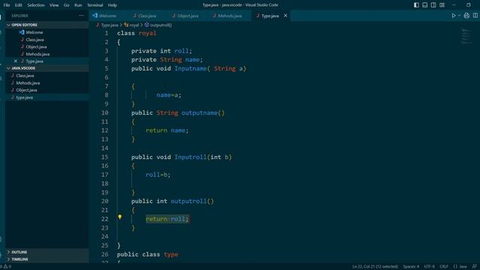Close the Type.java tab
The image size is (480, 270).
tap(285, 16)
